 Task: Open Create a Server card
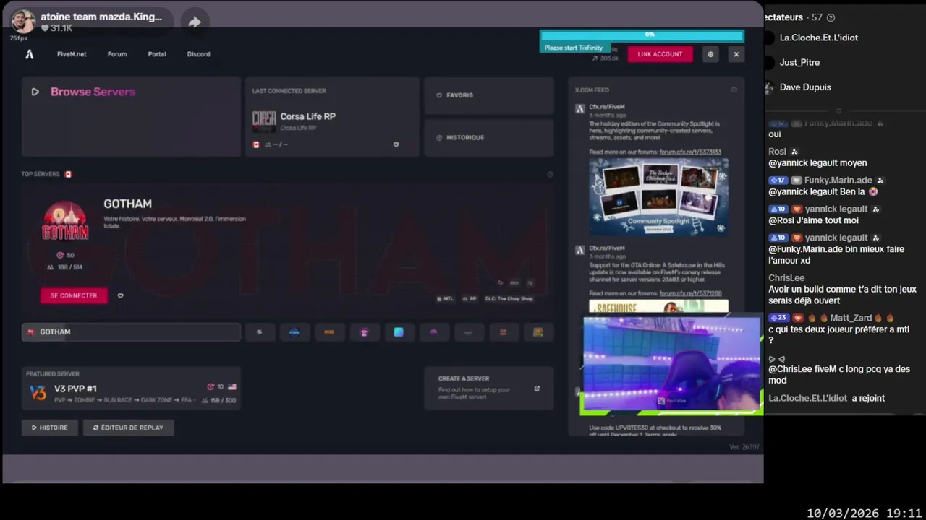point(489,389)
